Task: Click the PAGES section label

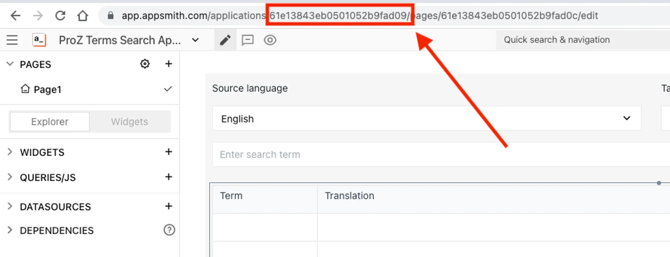Action: click(35, 64)
